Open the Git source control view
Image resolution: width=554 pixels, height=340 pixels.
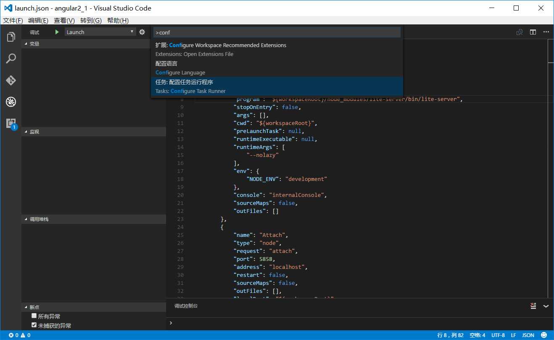tap(11, 80)
